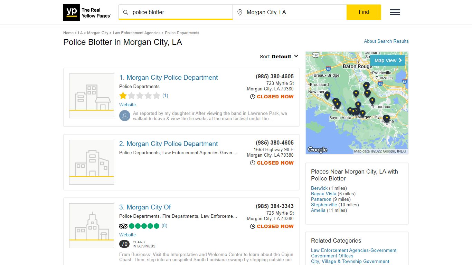Open About Search Results link
Image resolution: width=472 pixels, height=265 pixels.
point(386,41)
